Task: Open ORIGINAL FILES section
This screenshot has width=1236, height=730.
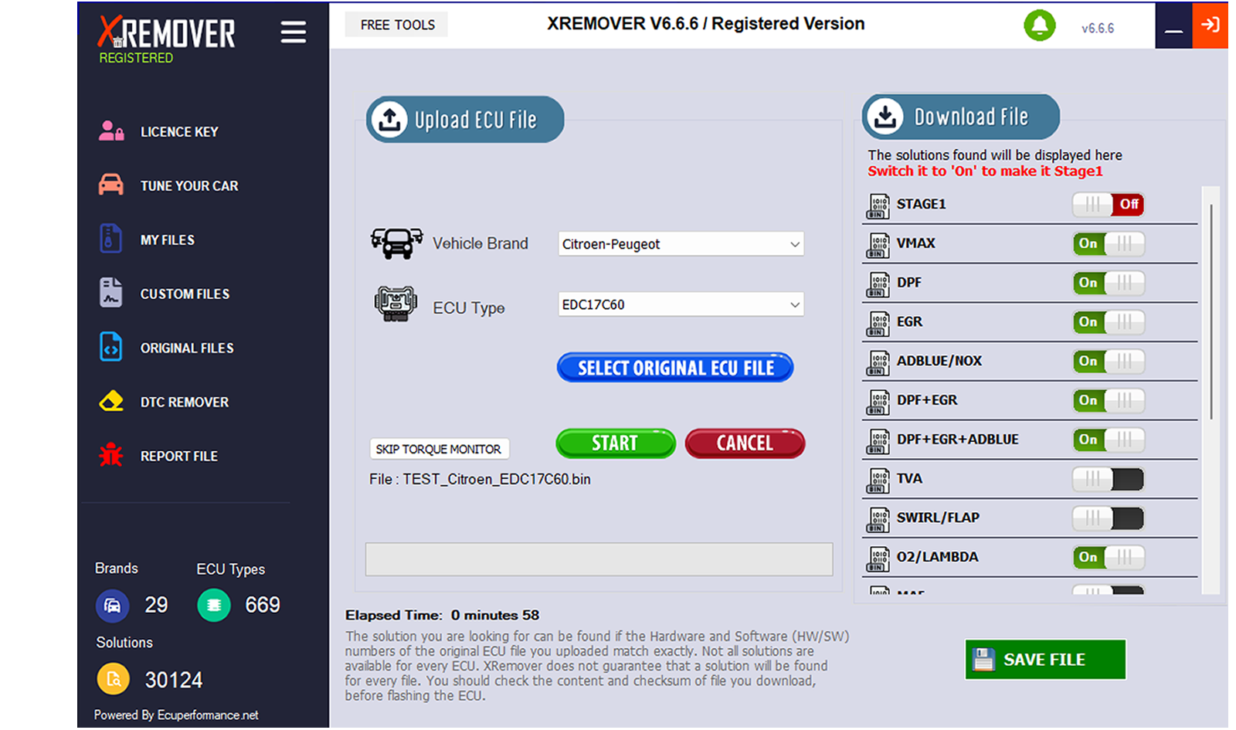Action: point(187,348)
